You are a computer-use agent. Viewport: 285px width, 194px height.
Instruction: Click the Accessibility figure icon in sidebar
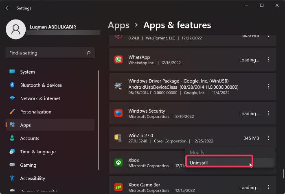coord(12,178)
